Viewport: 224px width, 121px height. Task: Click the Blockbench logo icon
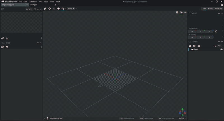pos(3,2)
